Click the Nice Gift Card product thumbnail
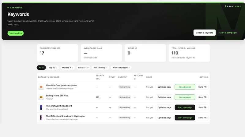Image resolution: width=245 pixels, height=137 pixels. (x=41, y=87)
